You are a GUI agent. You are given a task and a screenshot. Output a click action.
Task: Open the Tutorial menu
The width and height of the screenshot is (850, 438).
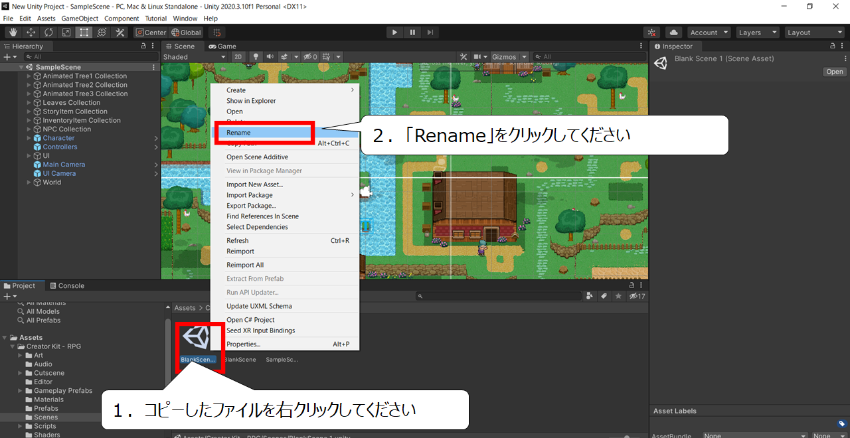(x=156, y=19)
